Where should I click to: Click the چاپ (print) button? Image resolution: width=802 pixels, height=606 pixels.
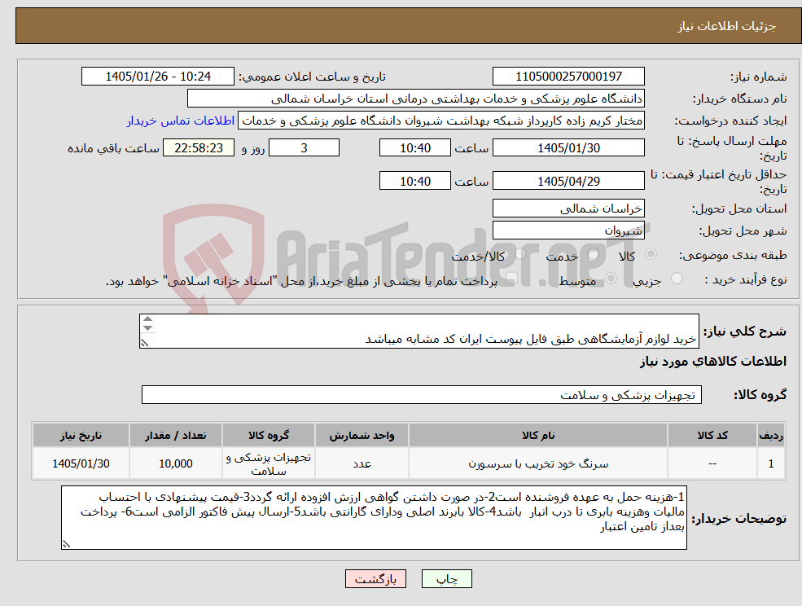446,579
